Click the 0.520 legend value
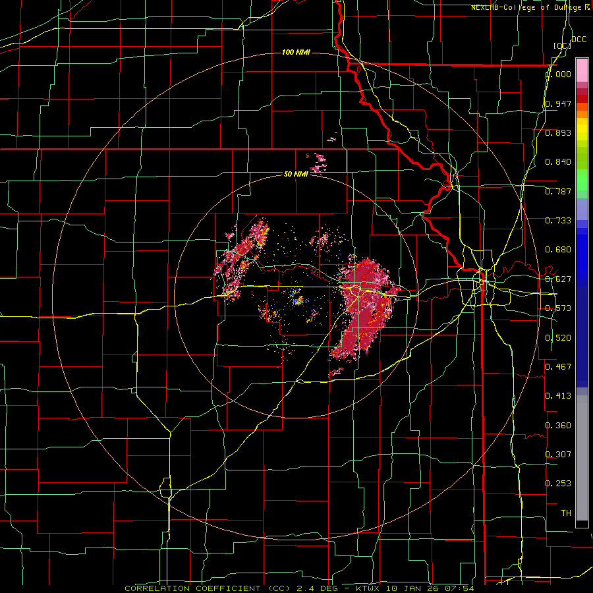Screen dimensions: 593x593 (x=558, y=338)
